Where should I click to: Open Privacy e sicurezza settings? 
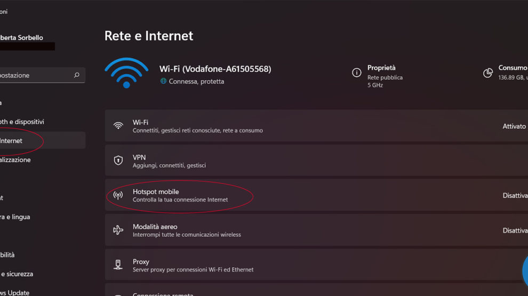point(17,274)
